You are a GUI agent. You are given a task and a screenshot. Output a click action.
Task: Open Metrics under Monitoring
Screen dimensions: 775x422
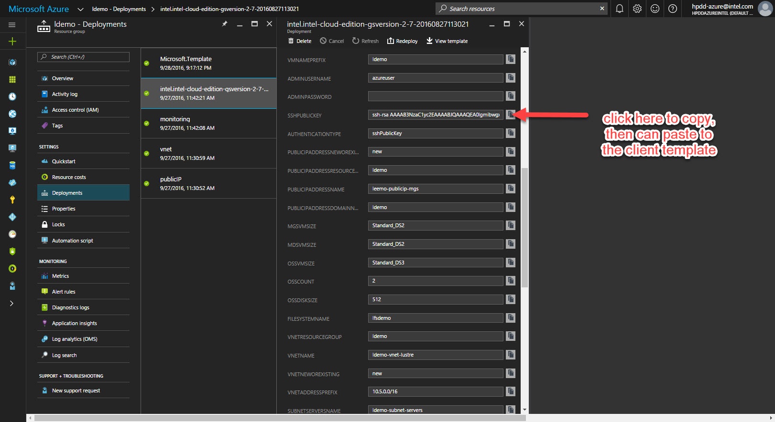83,276
